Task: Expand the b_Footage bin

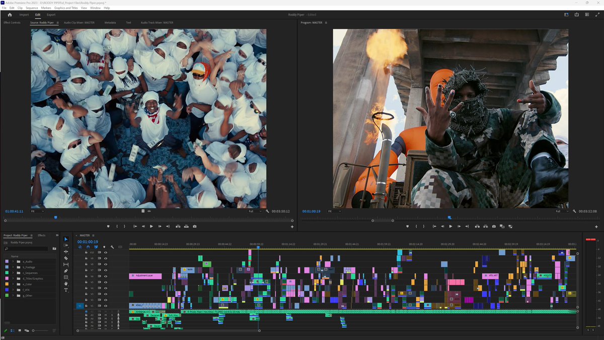Action: coord(13,267)
